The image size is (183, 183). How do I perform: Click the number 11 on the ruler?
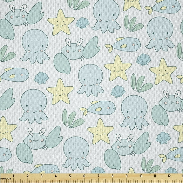(x=155, y=176)
